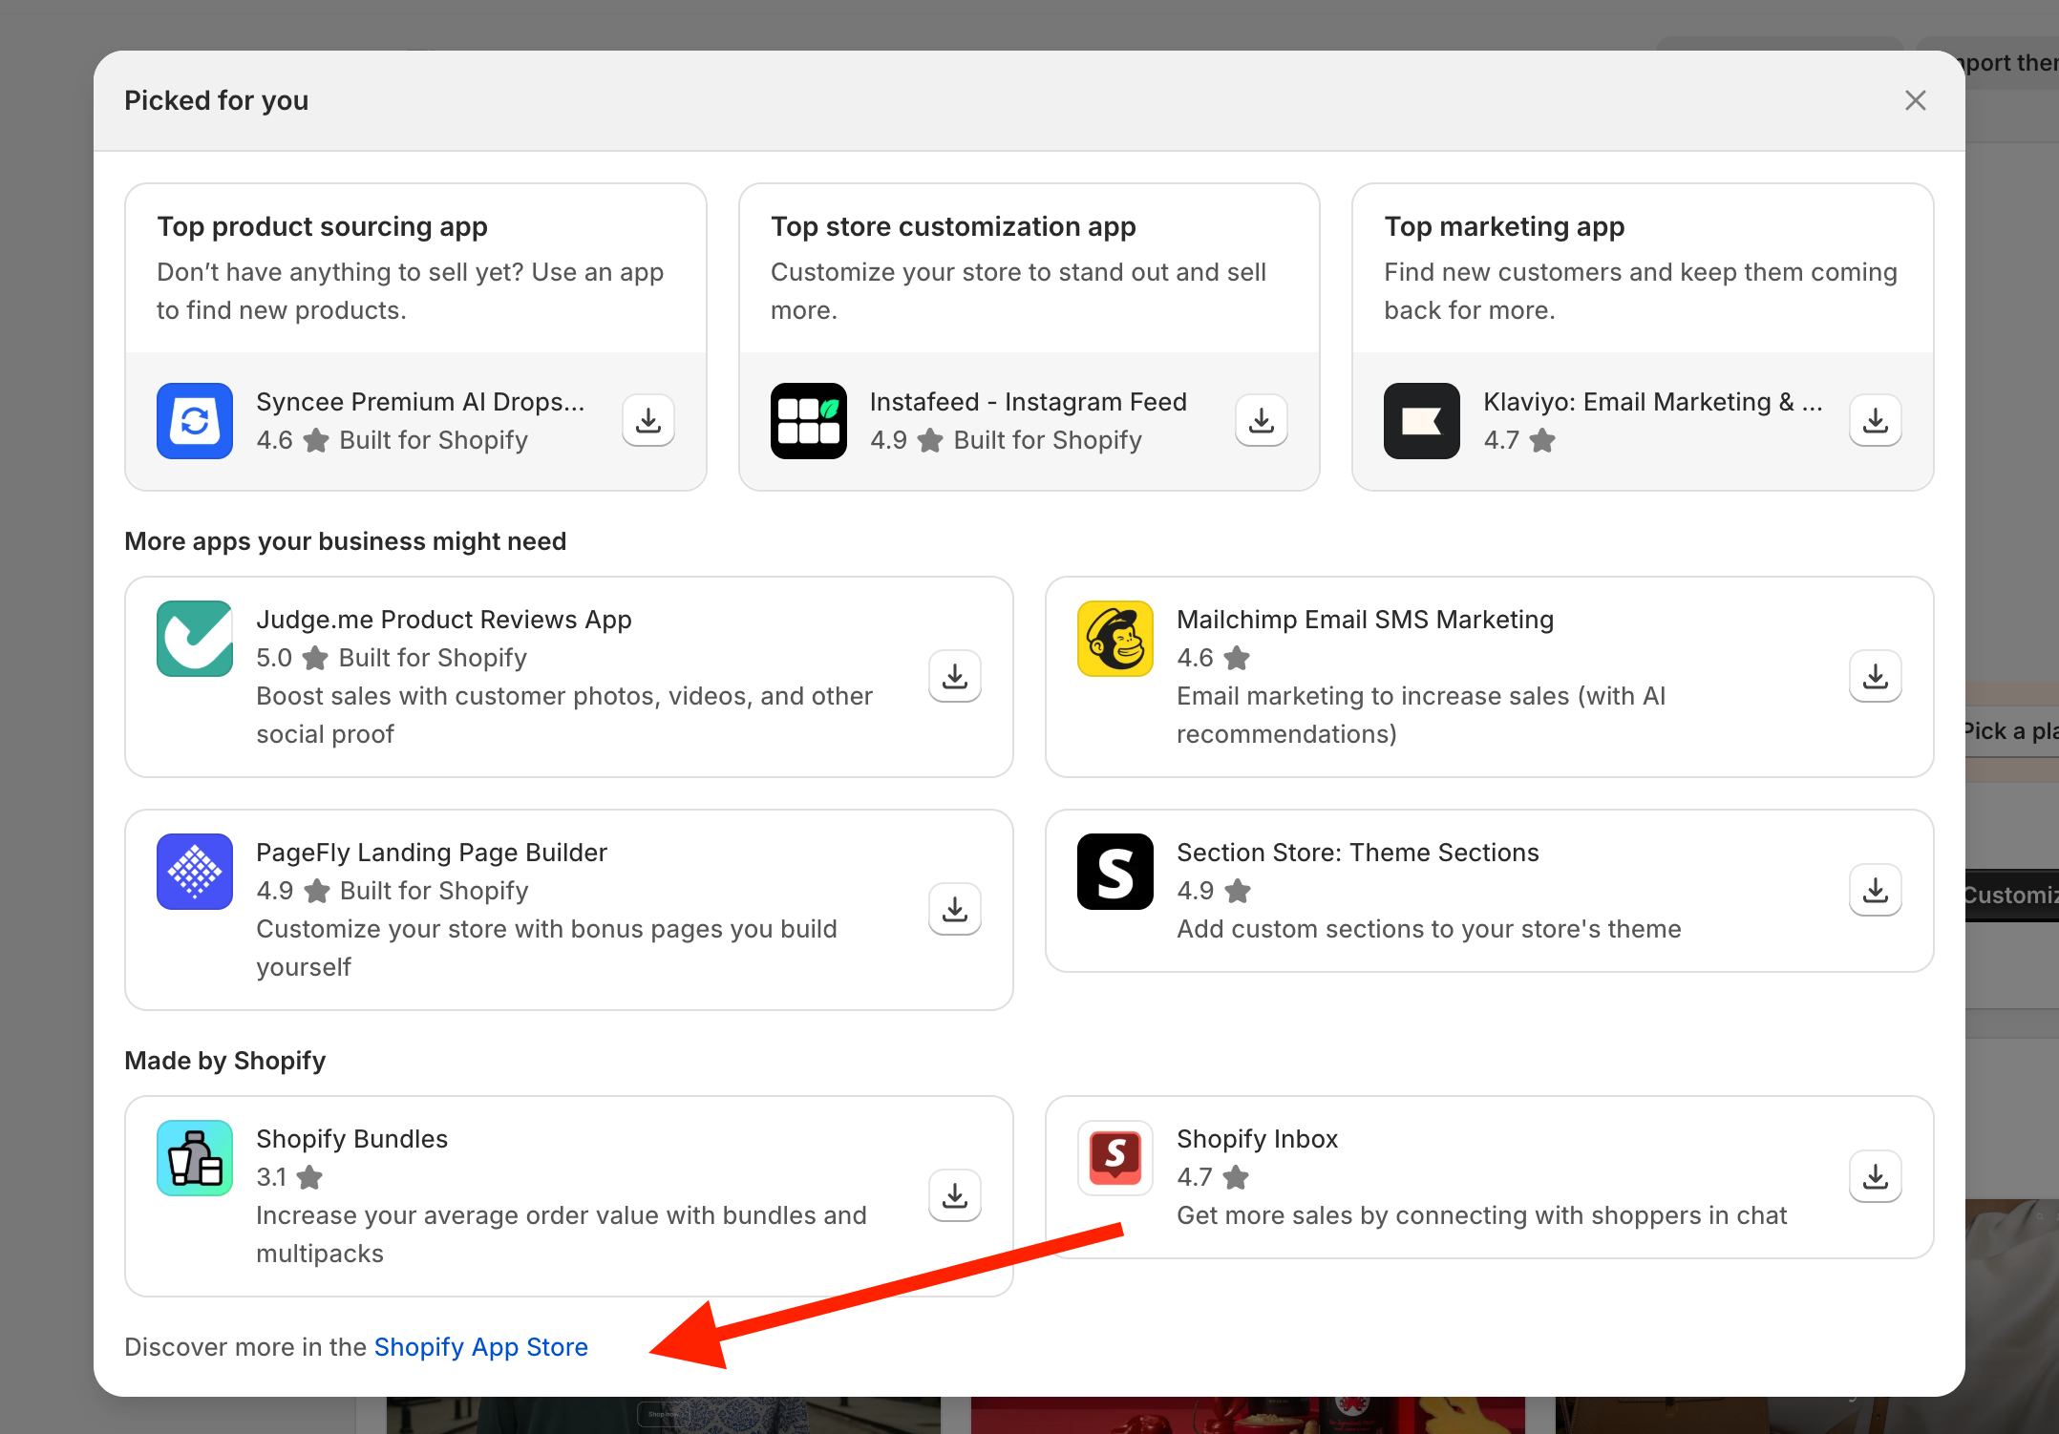Click the Syncee app logo
This screenshot has height=1434, width=2059.
(x=195, y=421)
